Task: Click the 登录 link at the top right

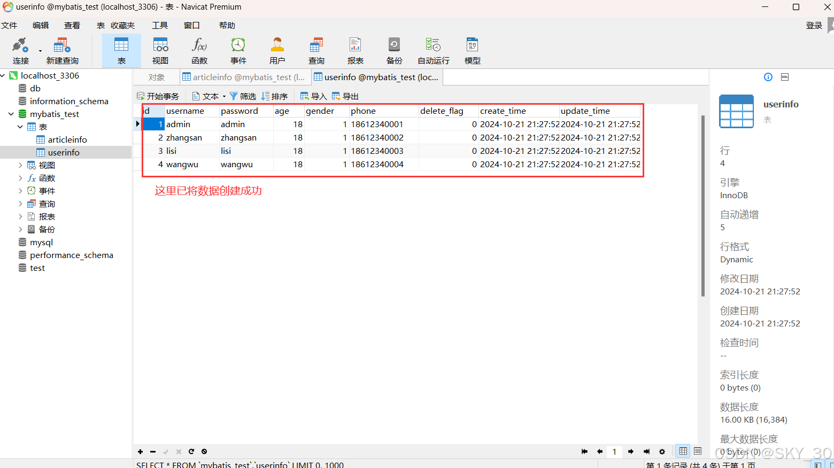Action: pos(814,25)
